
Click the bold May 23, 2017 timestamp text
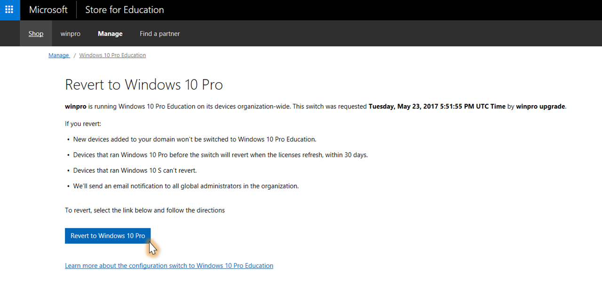pos(437,107)
